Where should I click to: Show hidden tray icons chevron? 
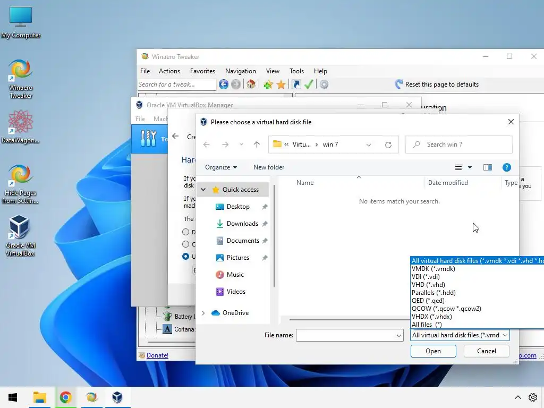point(517,397)
